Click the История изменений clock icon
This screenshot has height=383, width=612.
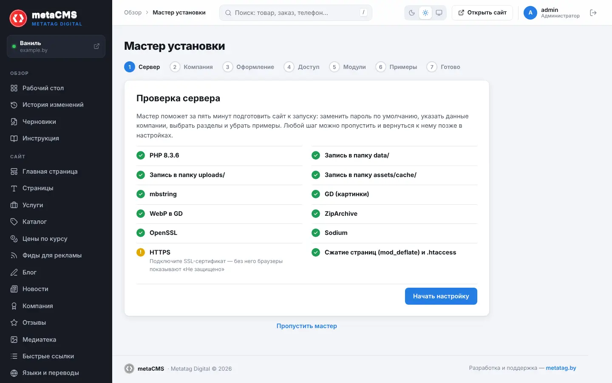pos(14,105)
